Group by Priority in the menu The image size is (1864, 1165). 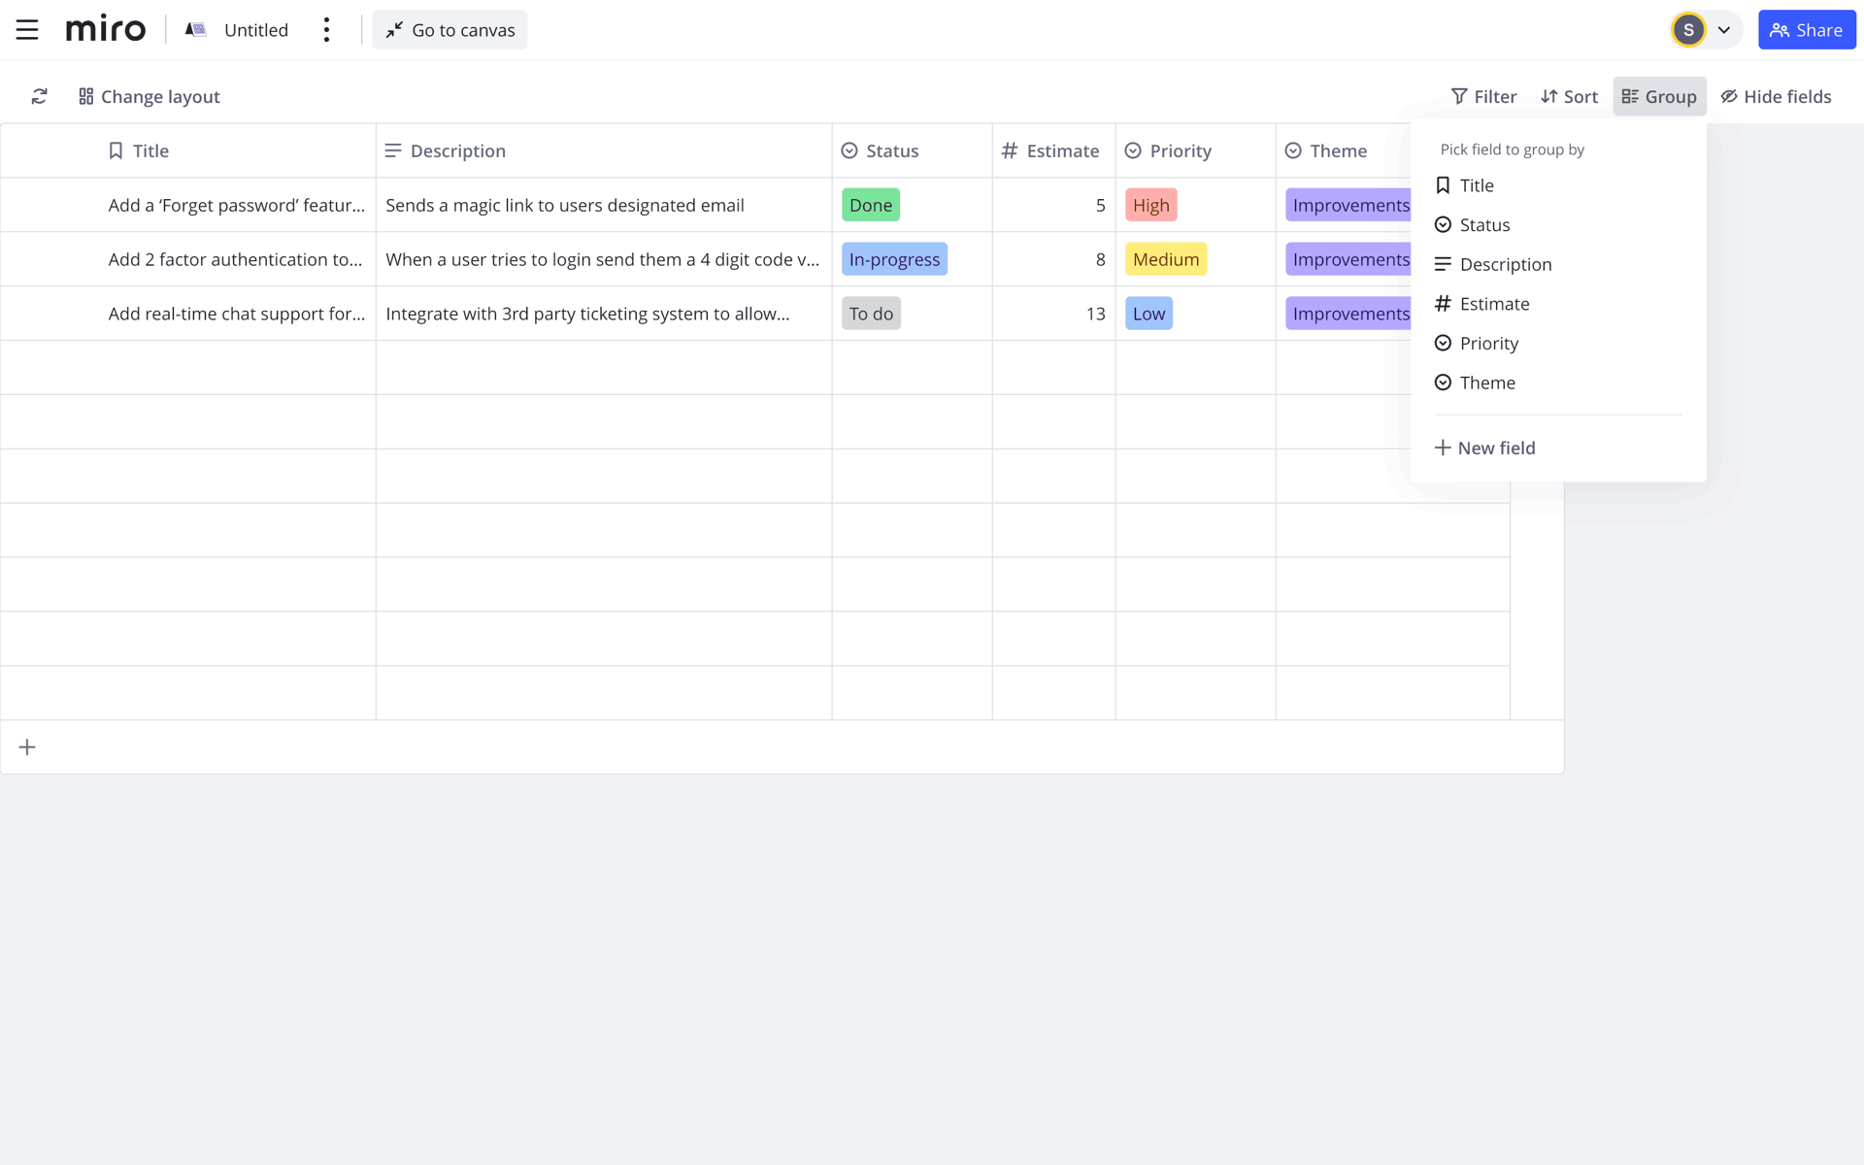pos(1557,344)
